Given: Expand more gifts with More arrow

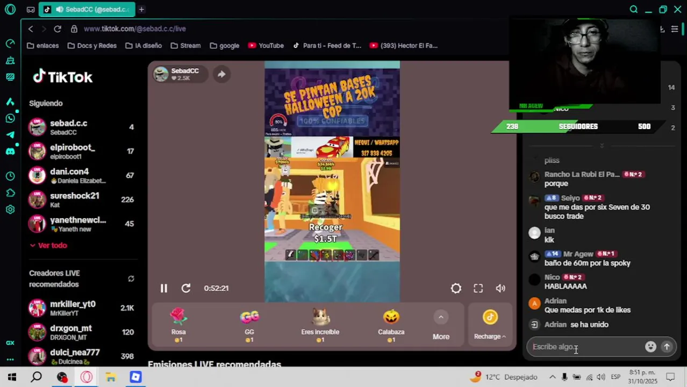Looking at the screenshot, I should (441, 325).
